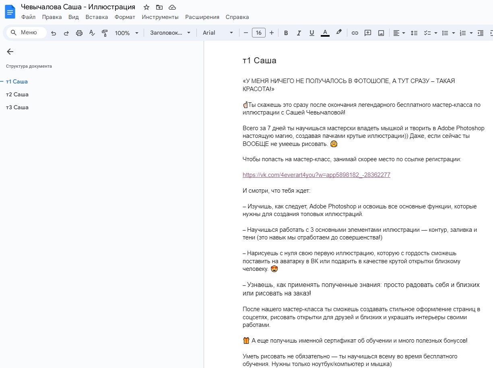Click the font size field 16
The width and height of the screenshot is (493, 368).
coord(259,33)
